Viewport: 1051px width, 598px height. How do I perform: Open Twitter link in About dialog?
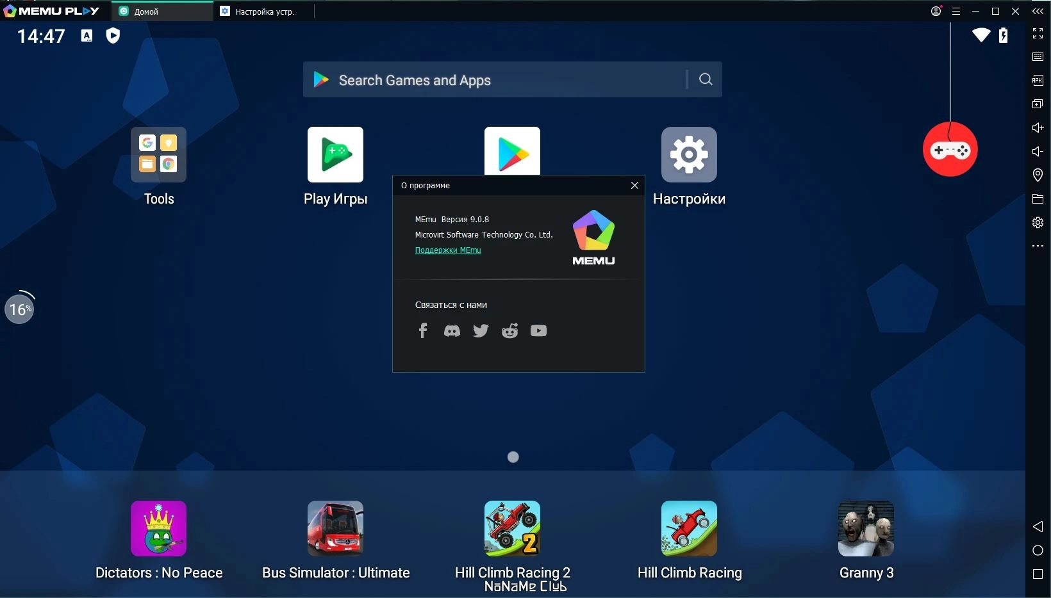tap(481, 330)
